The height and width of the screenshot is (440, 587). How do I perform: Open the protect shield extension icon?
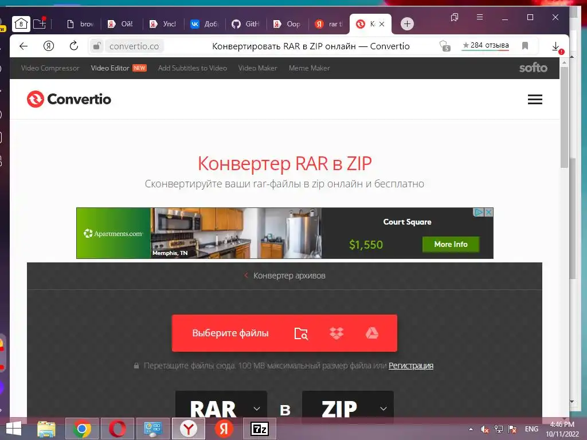pos(445,46)
